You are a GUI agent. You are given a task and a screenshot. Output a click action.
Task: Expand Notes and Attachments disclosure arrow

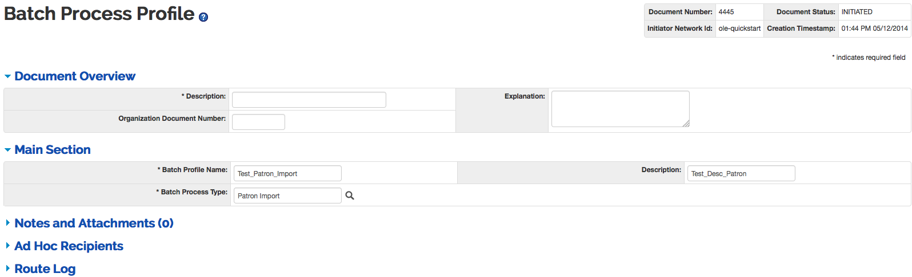click(x=7, y=223)
